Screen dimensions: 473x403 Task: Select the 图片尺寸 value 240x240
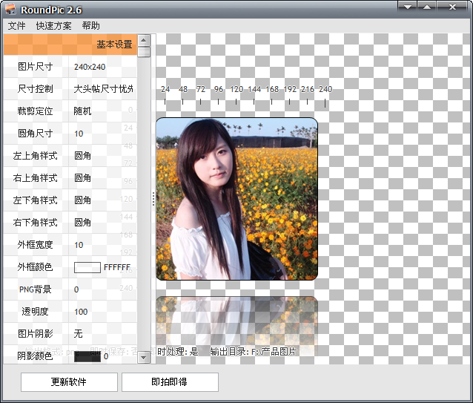pyautogui.click(x=90, y=67)
